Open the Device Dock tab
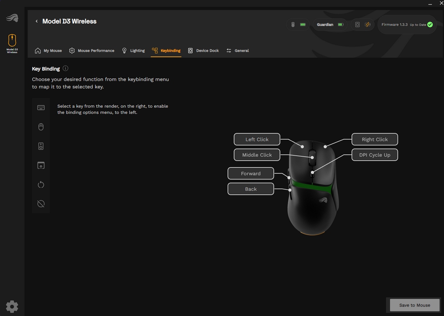 pos(203,51)
